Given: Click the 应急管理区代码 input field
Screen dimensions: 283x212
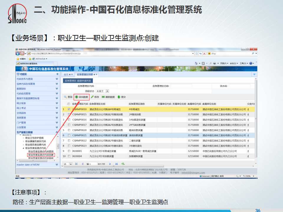Looking at the screenshot, I should [106, 86].
